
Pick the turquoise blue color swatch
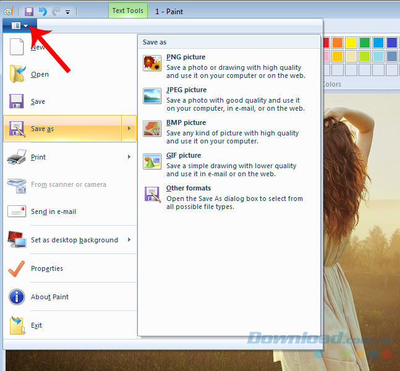pyautogui.click(x=378, y=43)
